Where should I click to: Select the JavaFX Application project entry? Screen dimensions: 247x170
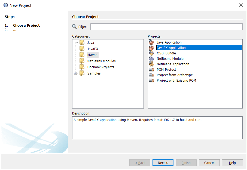tap(171, 48)
